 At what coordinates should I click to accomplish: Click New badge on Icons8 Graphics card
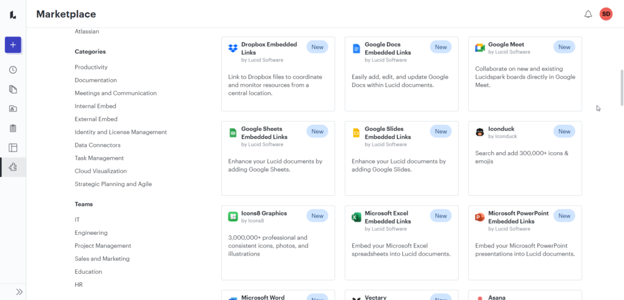[317, 216]
